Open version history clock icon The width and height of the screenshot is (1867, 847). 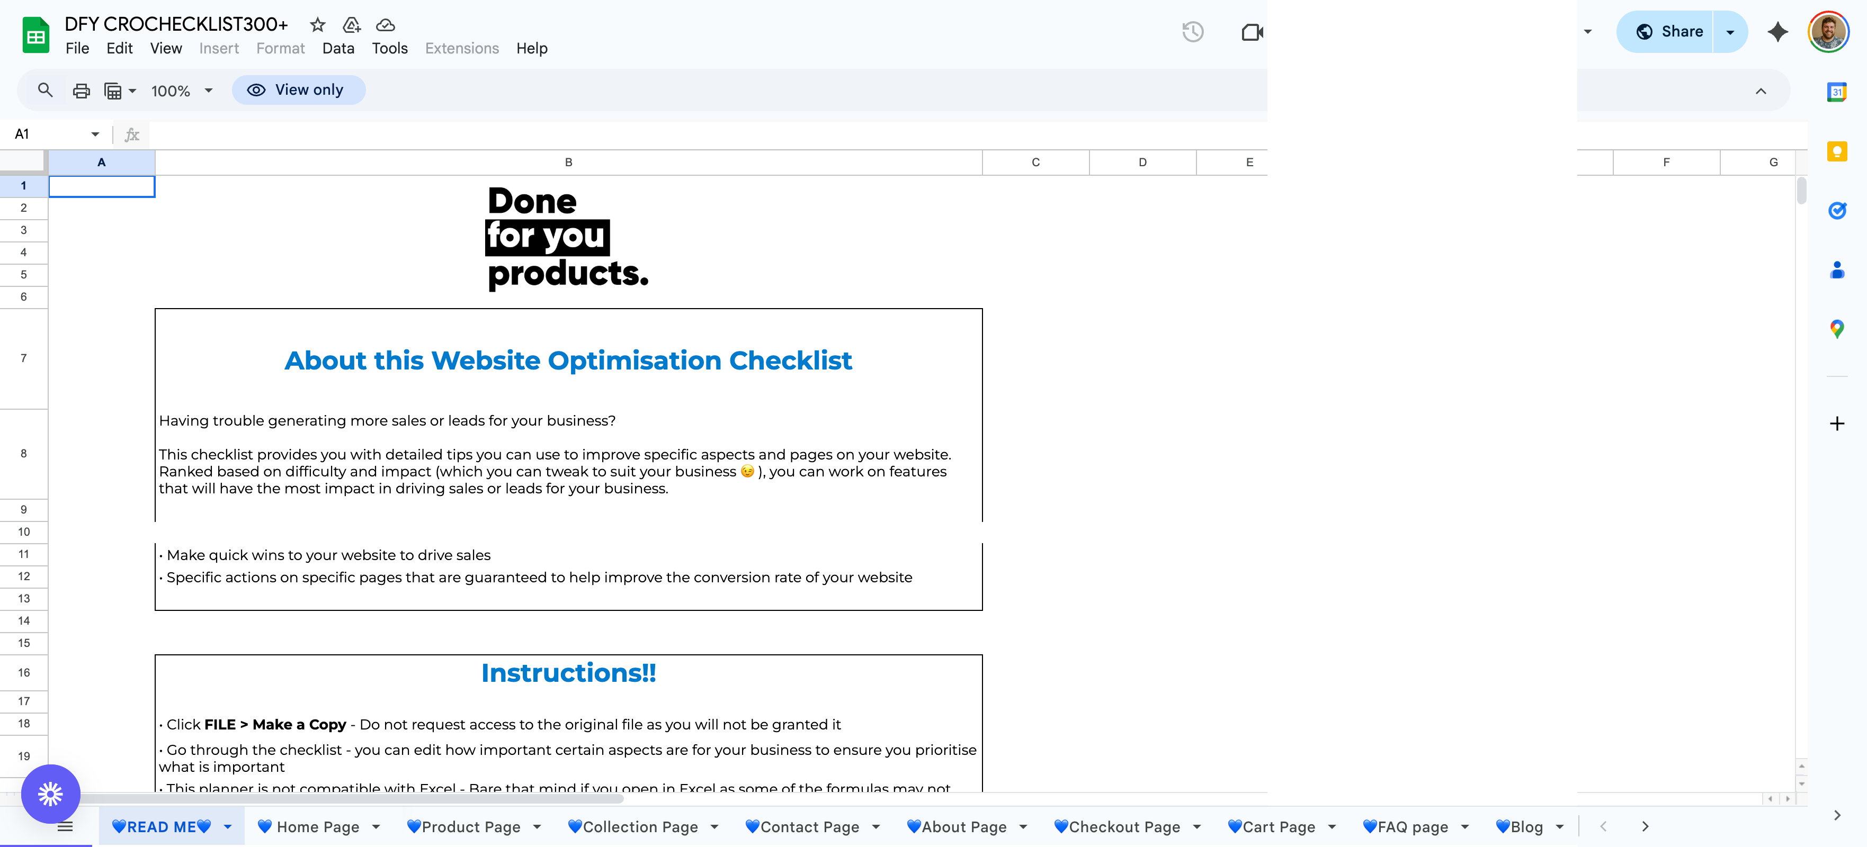point(1192,32)
